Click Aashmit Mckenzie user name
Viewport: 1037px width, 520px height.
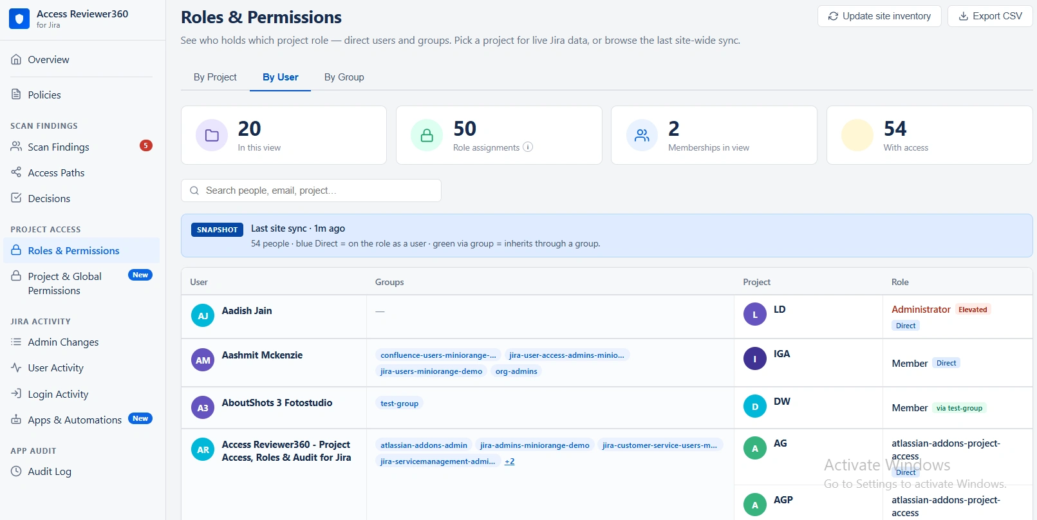click(x=262, y=355)
